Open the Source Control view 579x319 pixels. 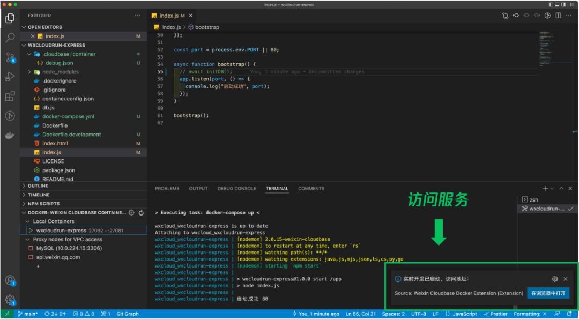tap(10, 57)
